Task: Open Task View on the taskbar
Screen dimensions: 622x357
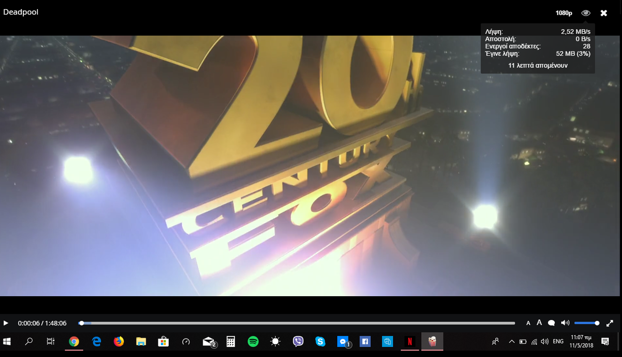Action: coord(51,341)
